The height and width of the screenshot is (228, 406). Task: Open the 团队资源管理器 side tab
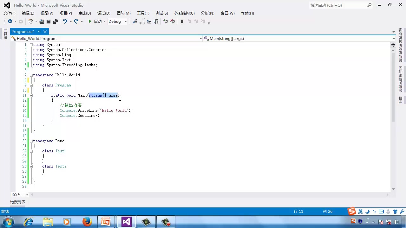[401, 79]
